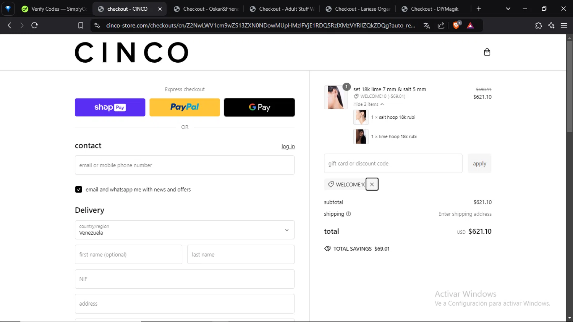The width and height of the screenshot is (573, 322).
Task: Click the share page icon
Action: [441, 26]
